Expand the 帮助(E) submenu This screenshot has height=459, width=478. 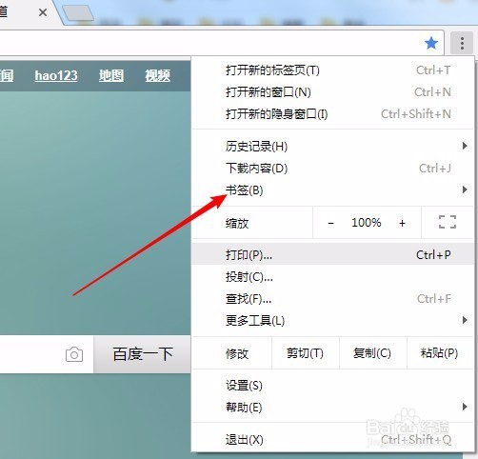pos(332,408)
